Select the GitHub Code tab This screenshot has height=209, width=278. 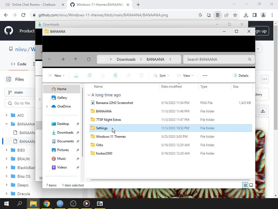click(19, 64)
